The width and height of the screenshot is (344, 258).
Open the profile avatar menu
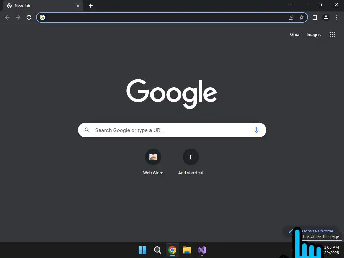pos(326,17)
